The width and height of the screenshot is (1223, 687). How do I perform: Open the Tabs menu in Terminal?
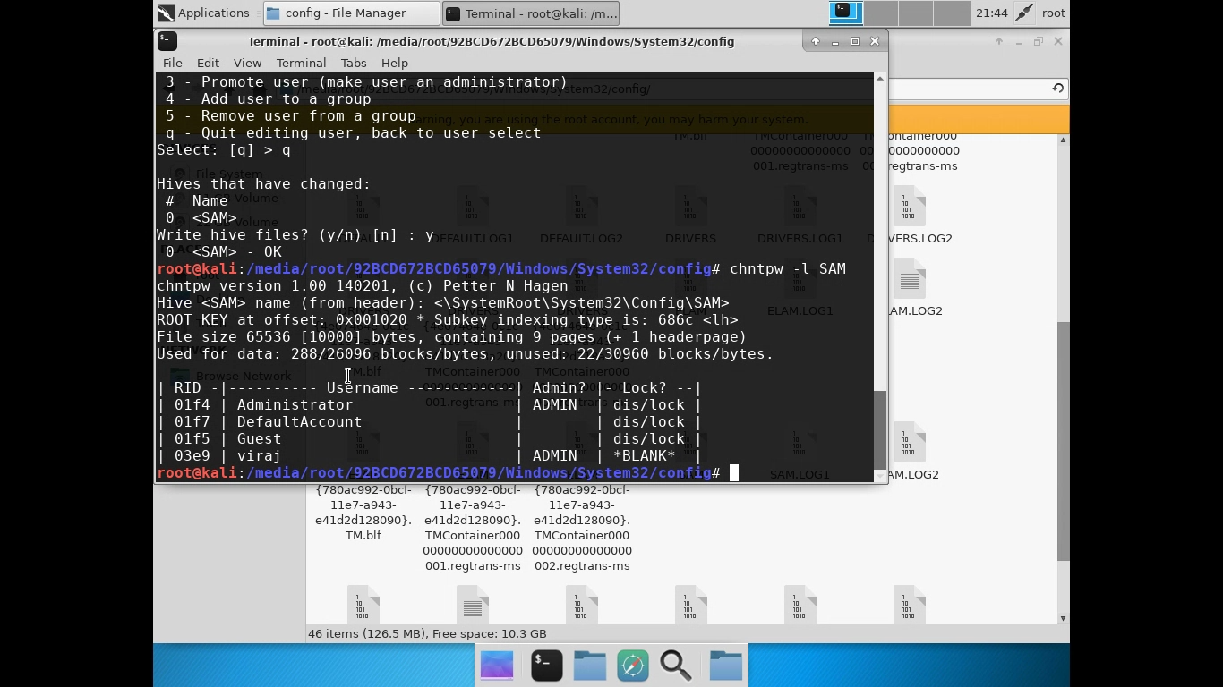pyautogui.click(x=354, y=63)
